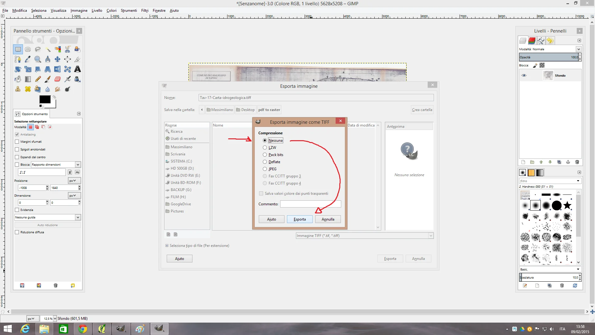The width and height of the screenshot is (595, 335).
Task: Click Annulla in Esporta immagine dialog
Action: coord(418,259)
